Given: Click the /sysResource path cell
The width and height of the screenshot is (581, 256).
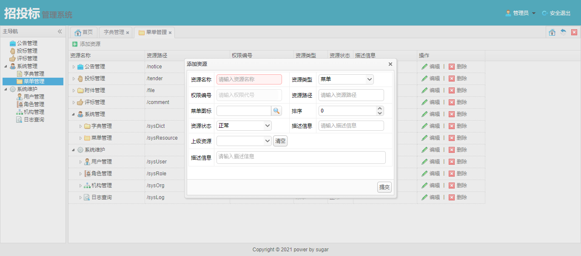Looking at the screenshot, I should pyautogui.click(x=162, y=138).
